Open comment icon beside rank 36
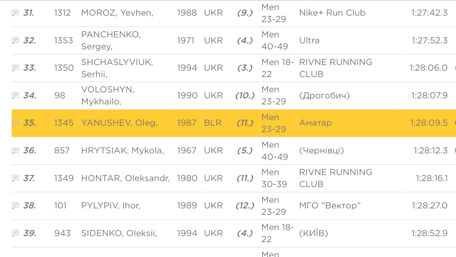The image size is (456, 257). click(15, 151)
